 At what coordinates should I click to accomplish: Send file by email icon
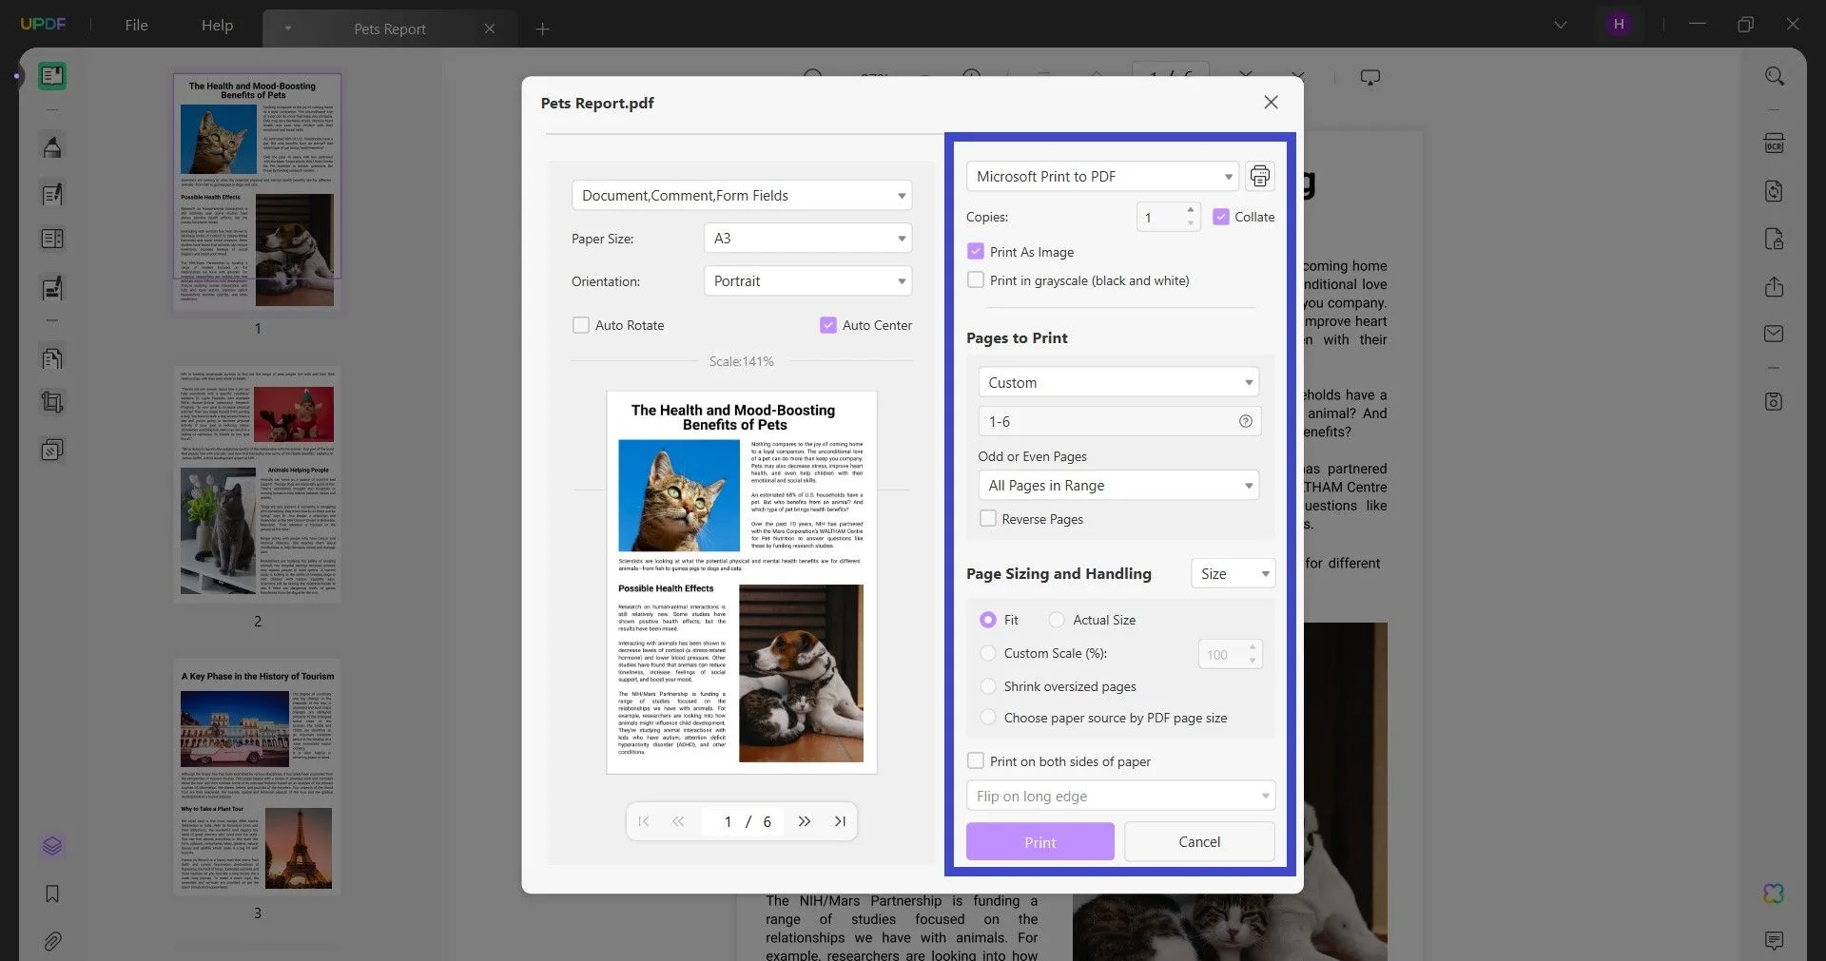[1774, 334]
